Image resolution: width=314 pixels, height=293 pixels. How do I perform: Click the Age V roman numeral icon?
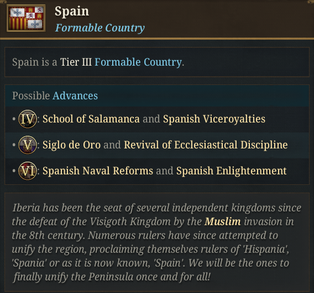(28, 145)
